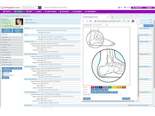
Task: Click the Voice Recorder button
Action: pos(17,68)
